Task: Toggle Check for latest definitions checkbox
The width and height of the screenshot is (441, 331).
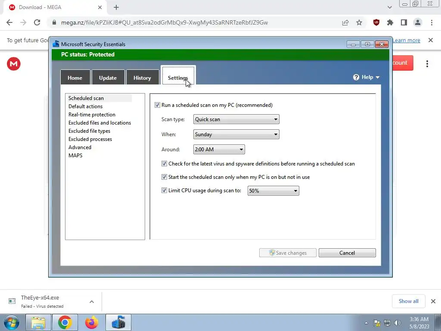Action: pos(164,163)
